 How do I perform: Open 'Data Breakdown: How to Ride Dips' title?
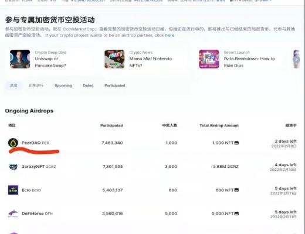[x=249, y=62]
